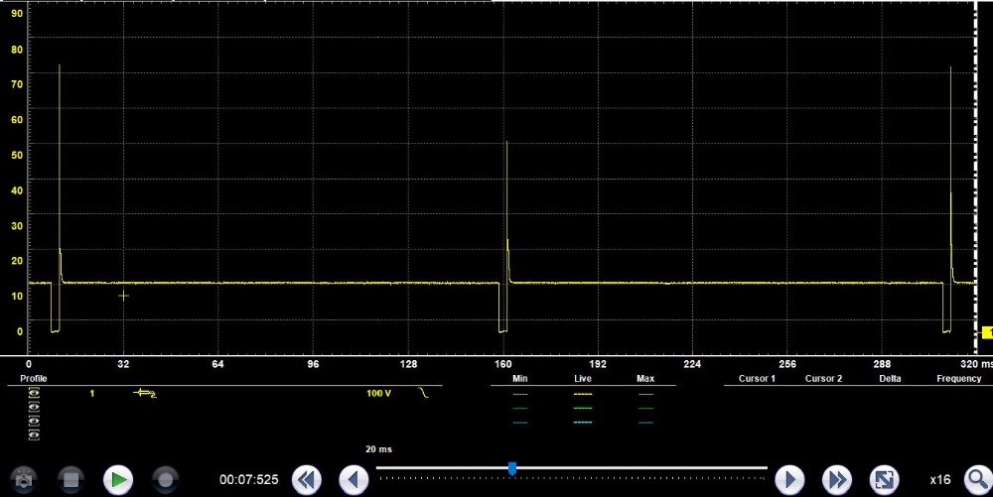Toggle the second channel eye icon
Viewport: 993px width, 497px height.
pos(35,408)
